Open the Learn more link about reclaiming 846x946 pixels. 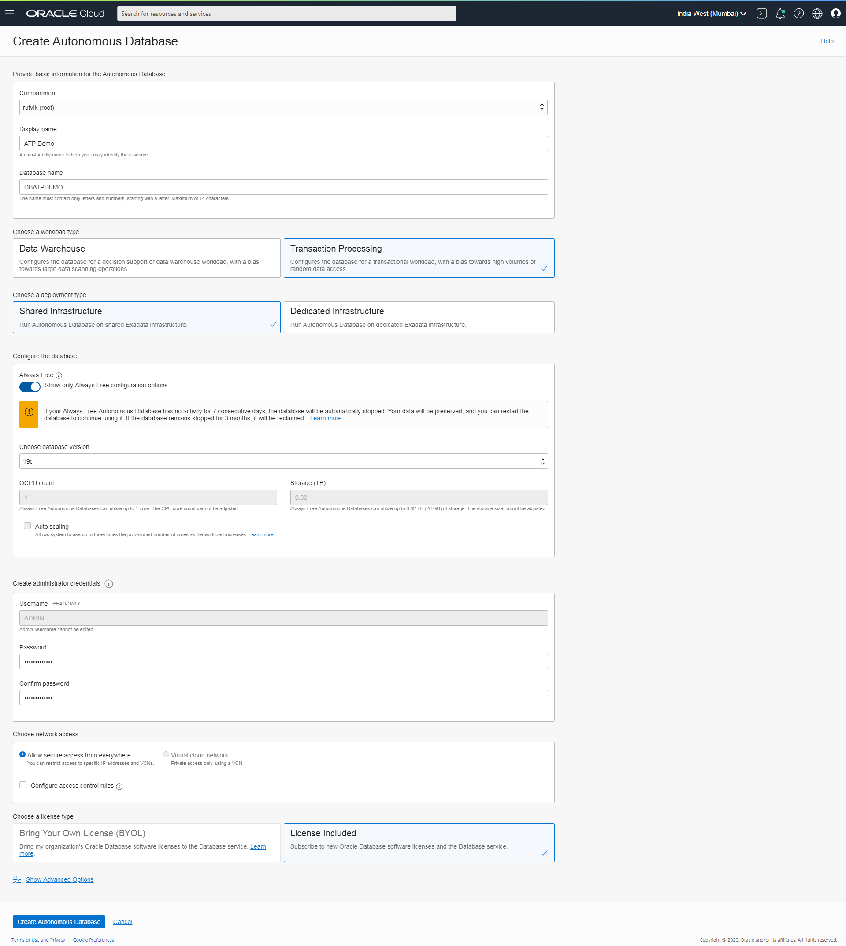pyautogui.click(x=325, y=418)
